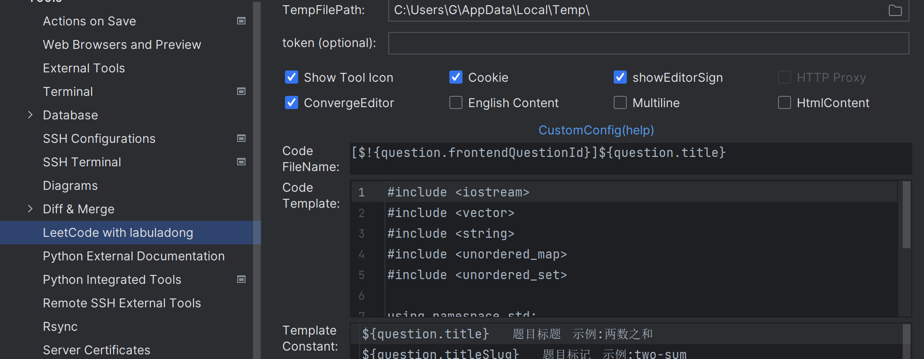
Task: Disable the Cookie checkbox
Action: 456,77
